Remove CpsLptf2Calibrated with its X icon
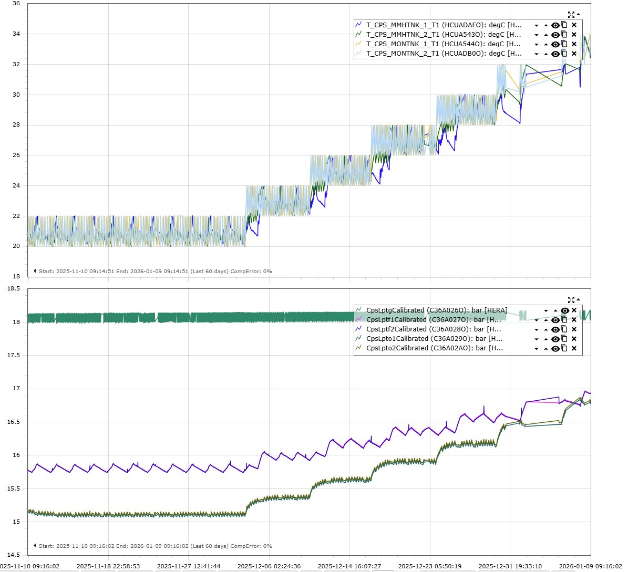This screenshot has width=628, height=572. pos(574,329)
